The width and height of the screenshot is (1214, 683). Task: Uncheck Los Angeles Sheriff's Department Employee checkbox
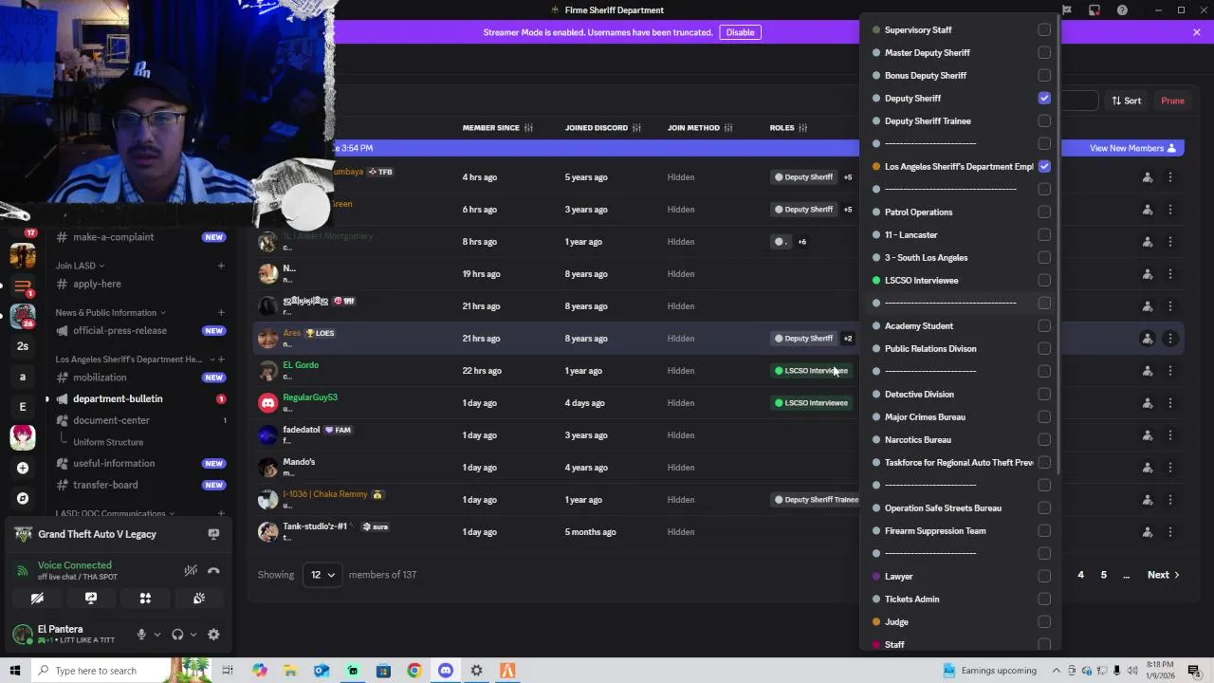point(1044,167)
